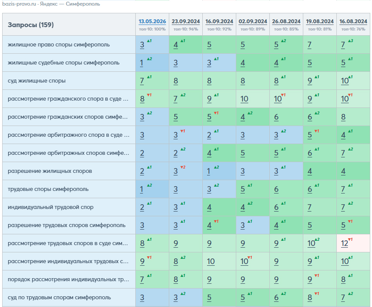Open the 19.08.2024 date header link

[x=320, y=21]
